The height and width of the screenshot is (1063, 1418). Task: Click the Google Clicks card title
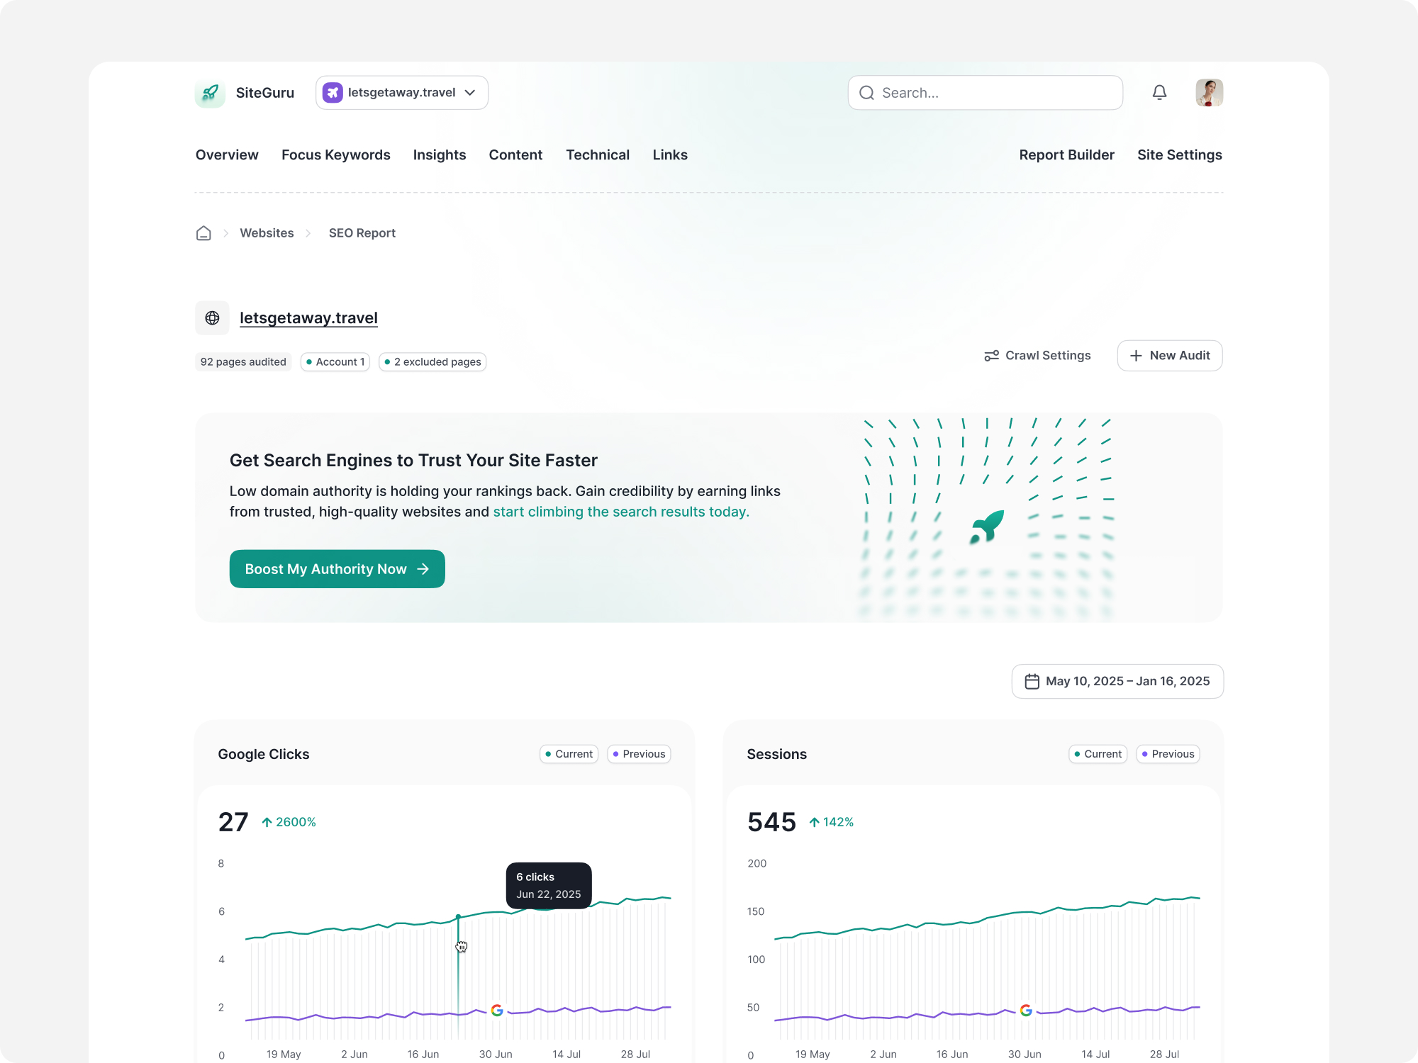tap(264, 754)
